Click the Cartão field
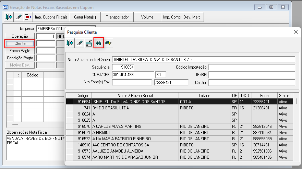The height and width of the screenshot is (169, 302). coord(252,83)
